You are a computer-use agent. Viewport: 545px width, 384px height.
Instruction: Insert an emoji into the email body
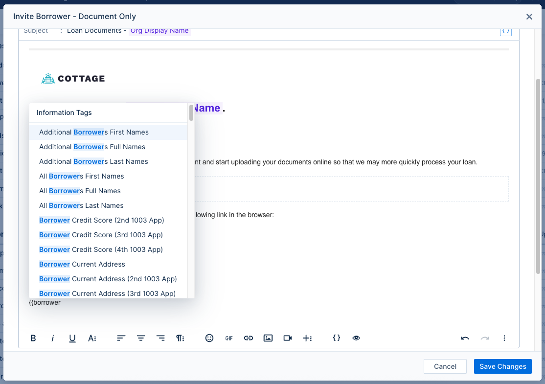click(x=209, y=338)
